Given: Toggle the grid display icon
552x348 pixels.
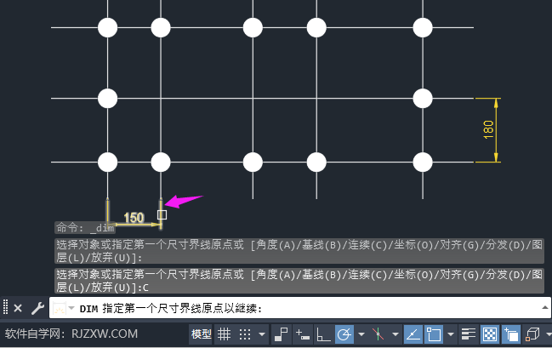Looking at the screenshot, I should click(224, 334).
